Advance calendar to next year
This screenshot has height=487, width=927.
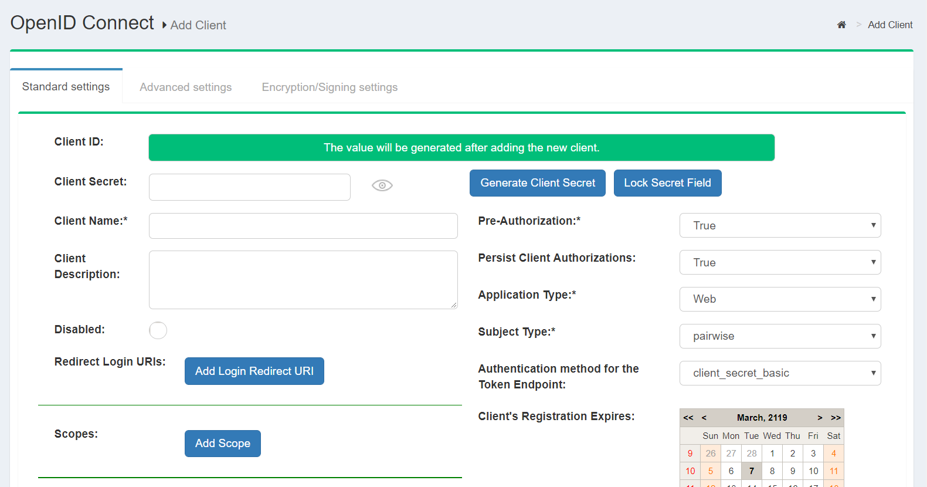tap(836, 418)
